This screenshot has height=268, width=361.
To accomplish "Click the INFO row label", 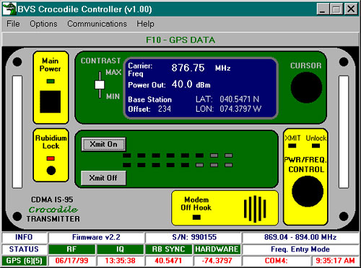I will point(24,237).
